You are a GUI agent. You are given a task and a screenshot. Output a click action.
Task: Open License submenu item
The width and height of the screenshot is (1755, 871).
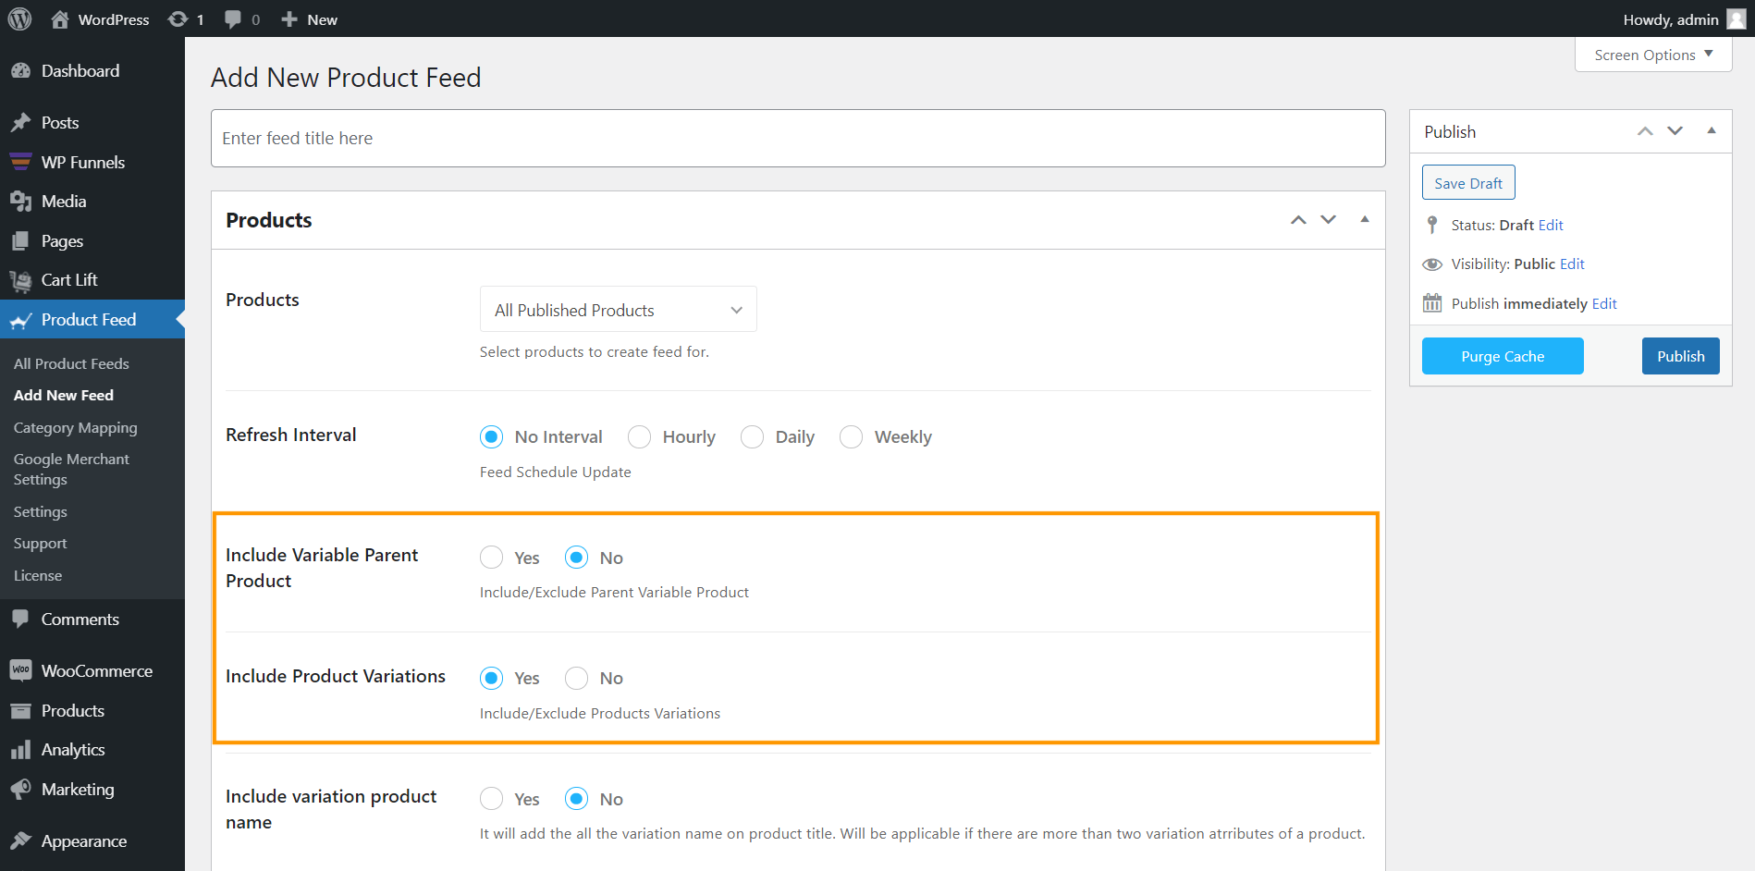pos(38,576)
